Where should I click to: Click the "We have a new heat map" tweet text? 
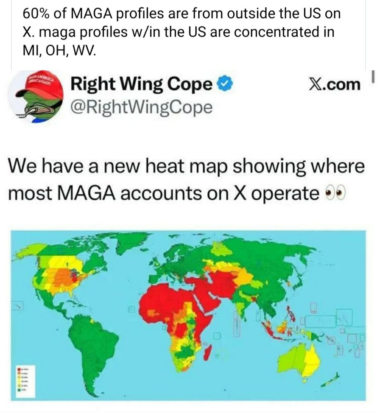coord(186,180)
